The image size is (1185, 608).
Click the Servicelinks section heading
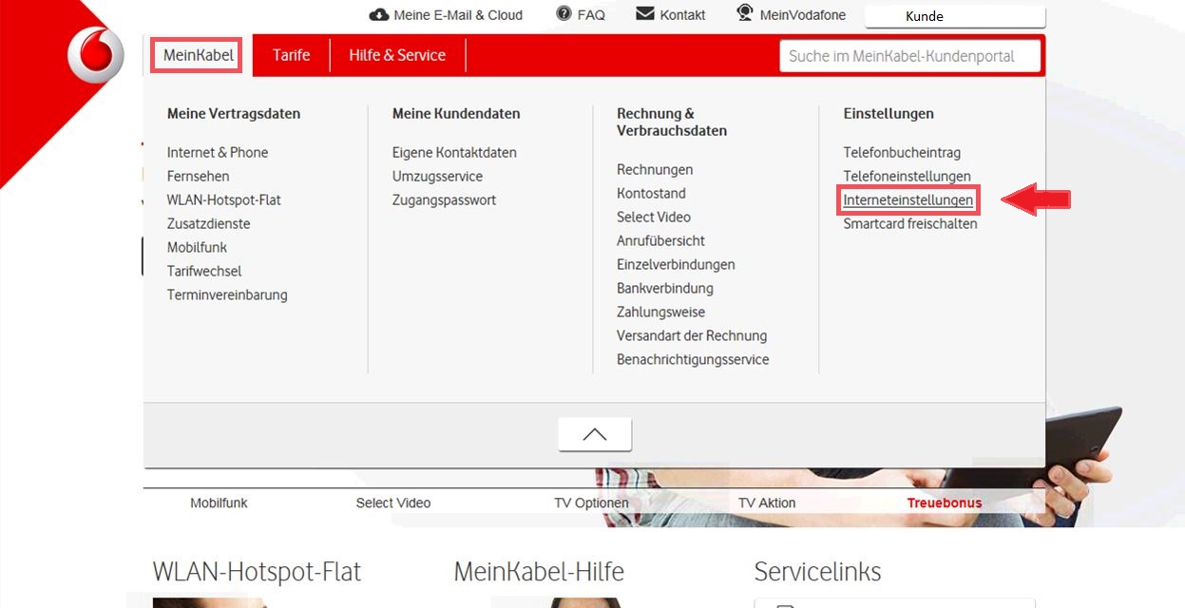817,572
